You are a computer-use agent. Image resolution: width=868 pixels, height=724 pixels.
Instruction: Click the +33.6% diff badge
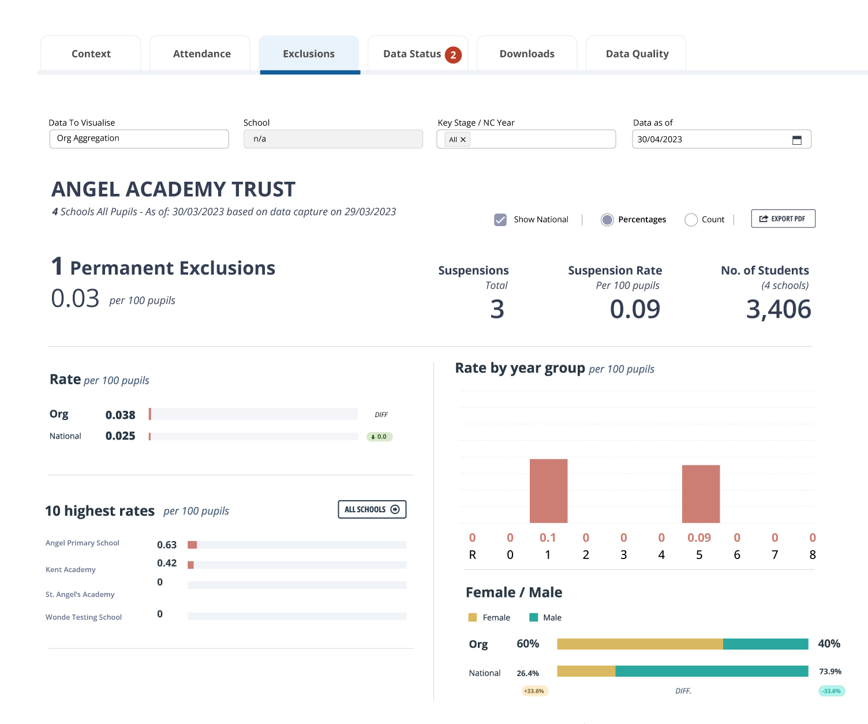534,691
